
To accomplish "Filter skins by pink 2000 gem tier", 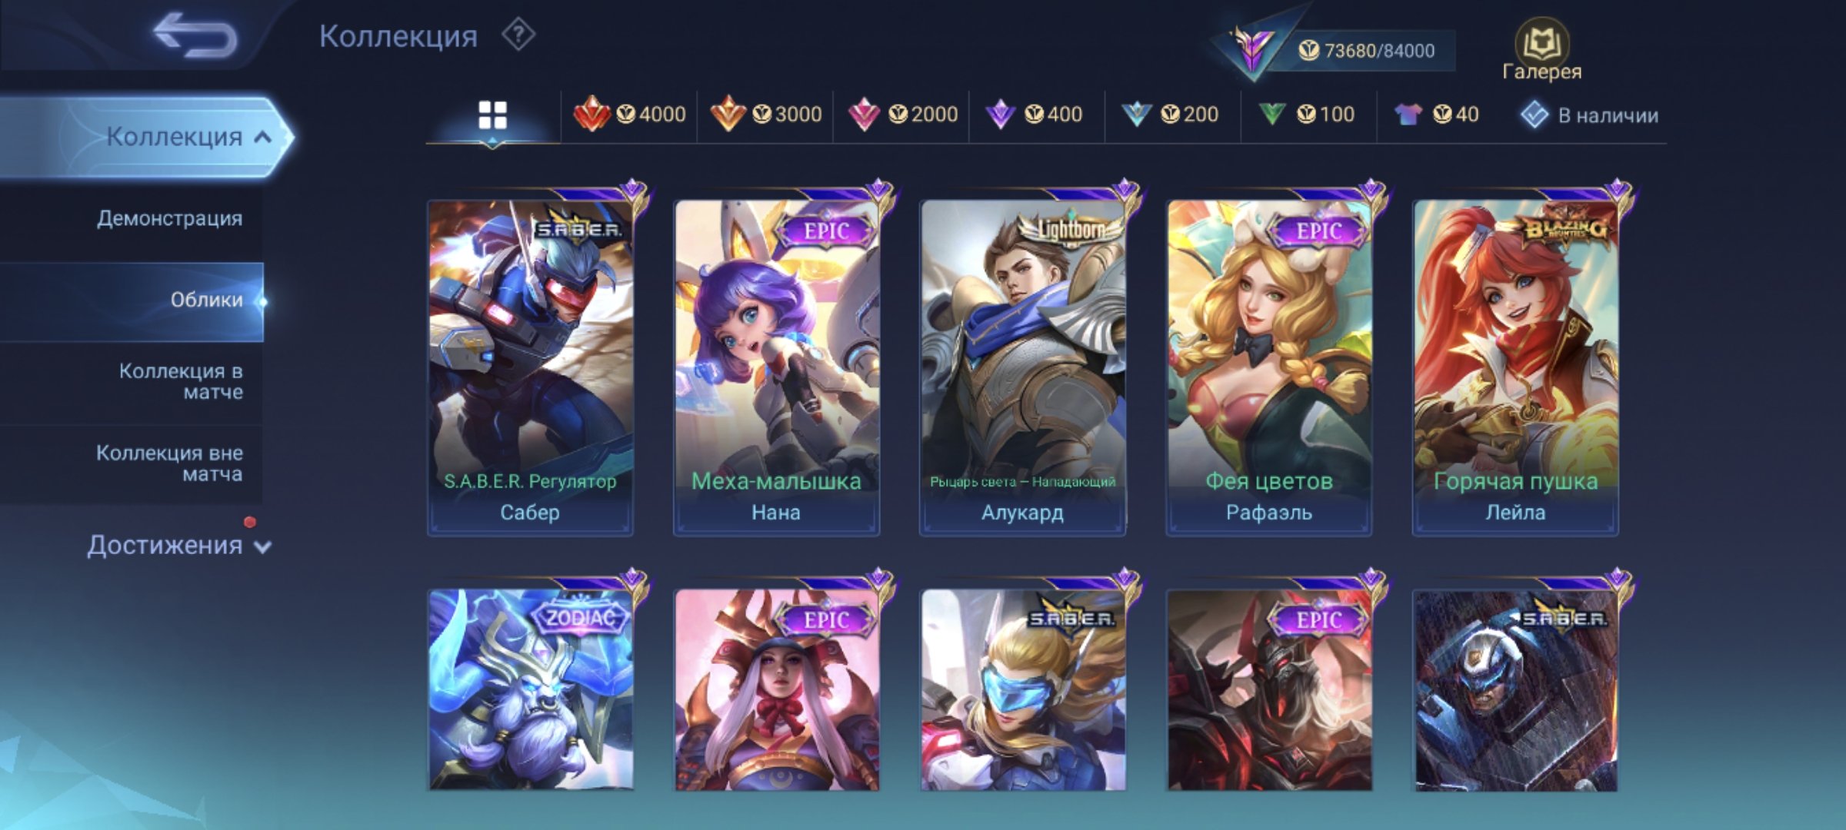I will click(902, 115).
